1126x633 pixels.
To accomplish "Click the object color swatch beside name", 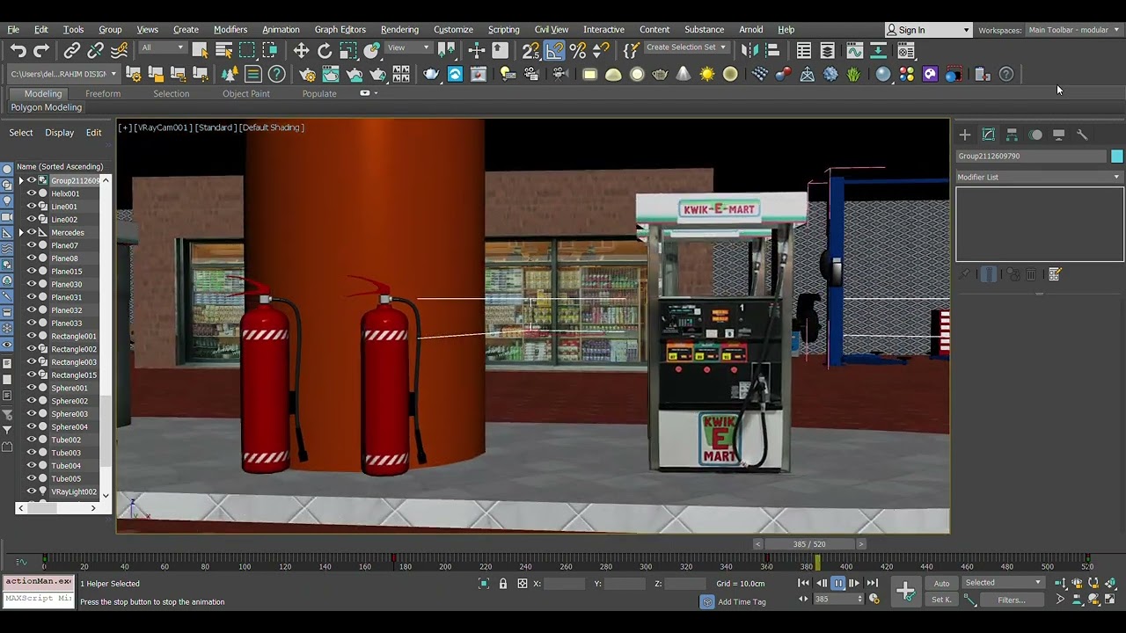I will click(x=1117, y=156).
